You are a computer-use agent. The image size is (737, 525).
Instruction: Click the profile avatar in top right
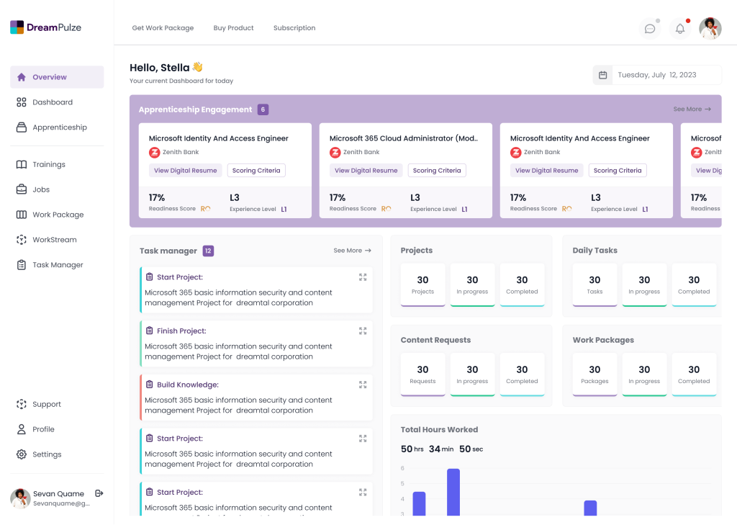point(710,28)
